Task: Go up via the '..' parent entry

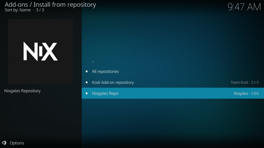Action: pyautogui.click(x=173, y=61)
